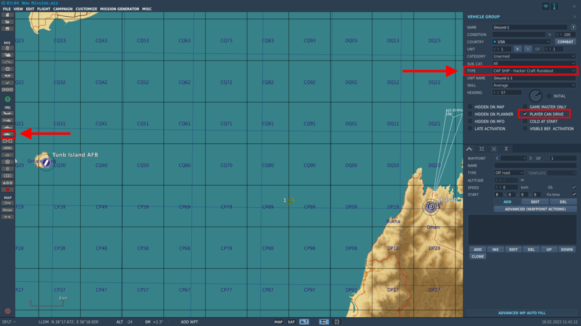Open the briefing clipboard icon under MIS
Image resolution: width=581 pixels, height=326 pixels.
(x=8, y=48)
